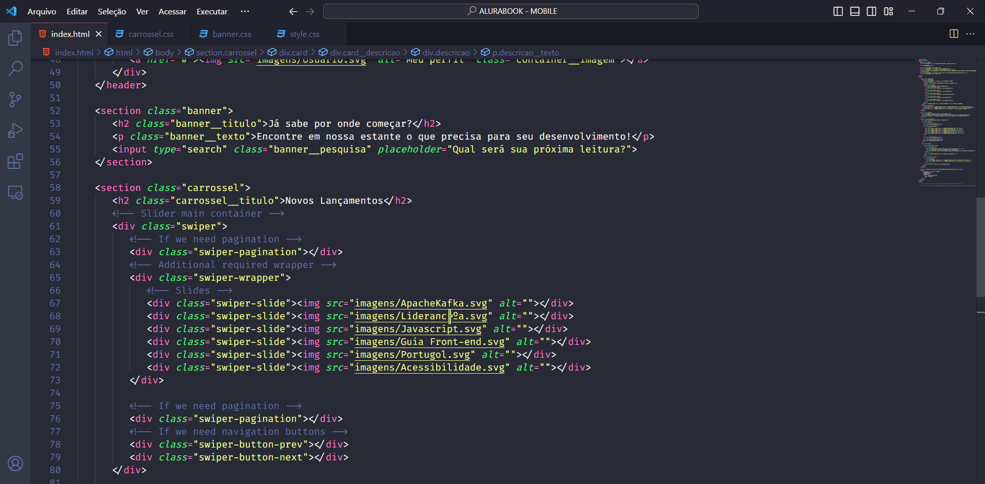Screen dimensions: 985x484
Task: Click CSS icon on style.css tab
Action: (x=281, y=34)
